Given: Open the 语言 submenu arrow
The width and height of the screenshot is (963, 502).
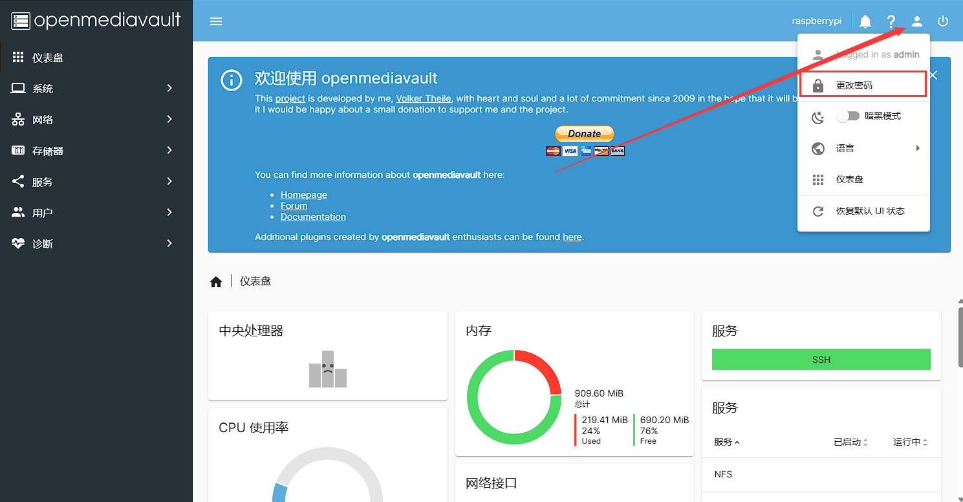Looking at the screenshot, I should (x=918, y=148).
